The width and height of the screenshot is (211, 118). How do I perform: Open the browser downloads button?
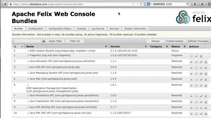coord(195,4)
